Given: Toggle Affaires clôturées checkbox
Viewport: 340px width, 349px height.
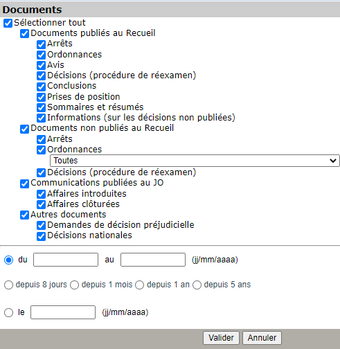Looking at the screenshot, I should pyautogui.click(x=41, y=205).
